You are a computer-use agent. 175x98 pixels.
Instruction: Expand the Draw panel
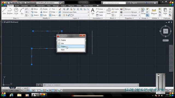coord(16,18)
